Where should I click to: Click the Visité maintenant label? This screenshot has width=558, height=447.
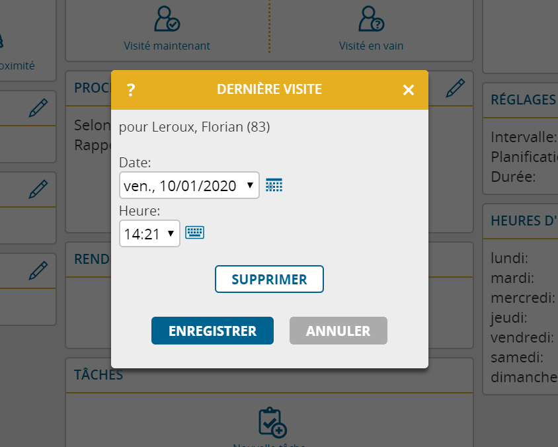coord(167,46)
